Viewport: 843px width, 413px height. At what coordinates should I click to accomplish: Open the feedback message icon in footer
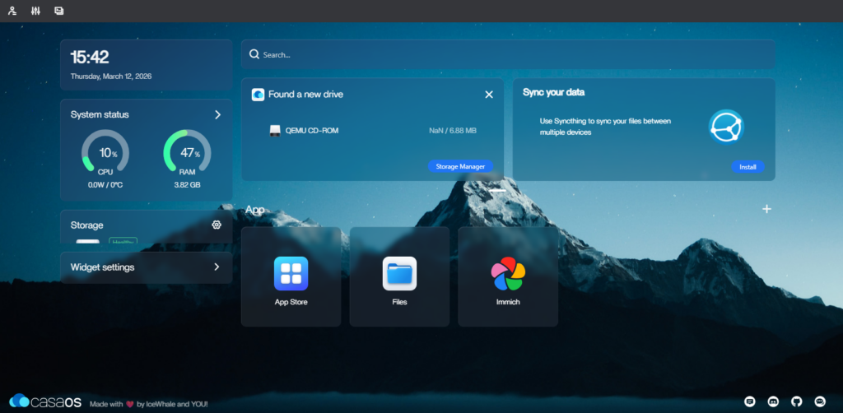coord(750,401)
